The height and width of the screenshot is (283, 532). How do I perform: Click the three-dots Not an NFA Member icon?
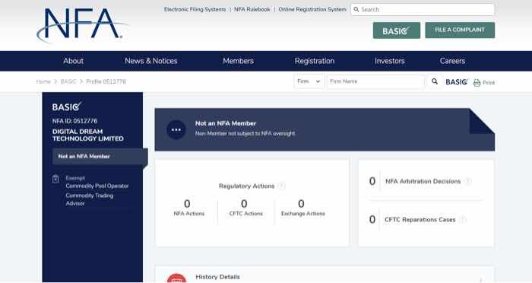176,130
